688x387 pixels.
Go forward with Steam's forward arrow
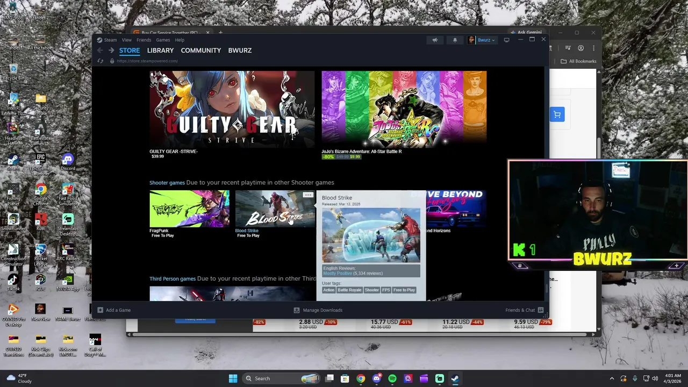(x=111, y=51)
